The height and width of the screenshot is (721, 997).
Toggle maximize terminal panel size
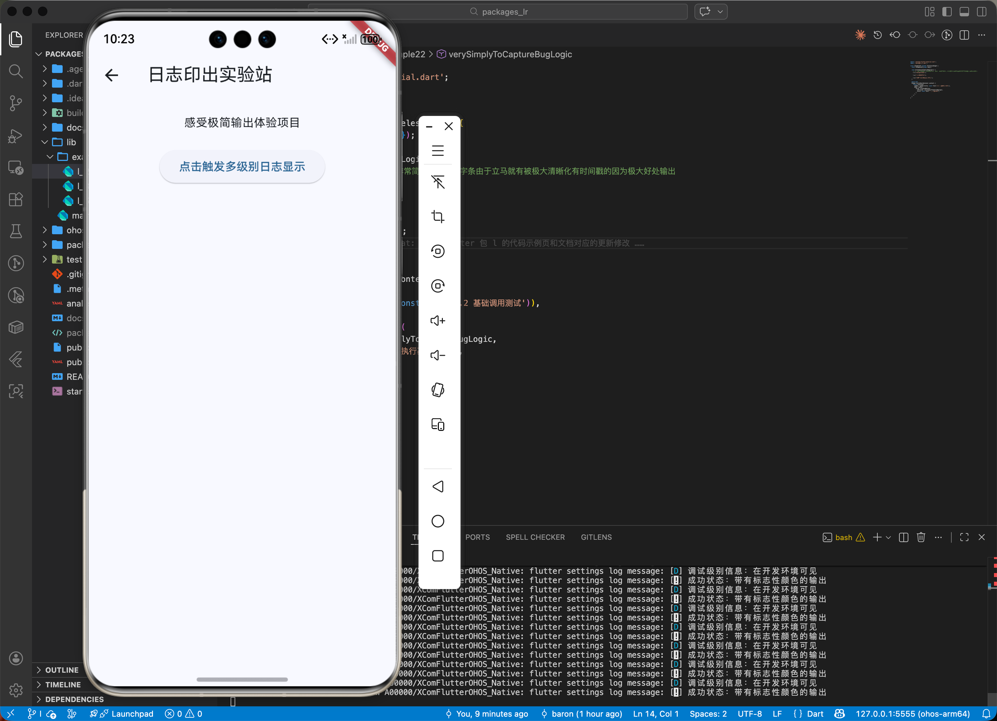(964, 537)
